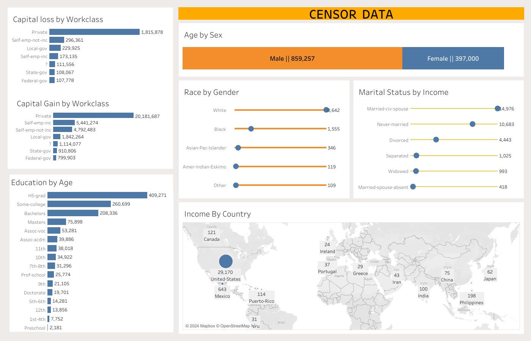531x341 pixels.
Task: Click the CENSOR DATA title banner
Action: pos(351,14)
